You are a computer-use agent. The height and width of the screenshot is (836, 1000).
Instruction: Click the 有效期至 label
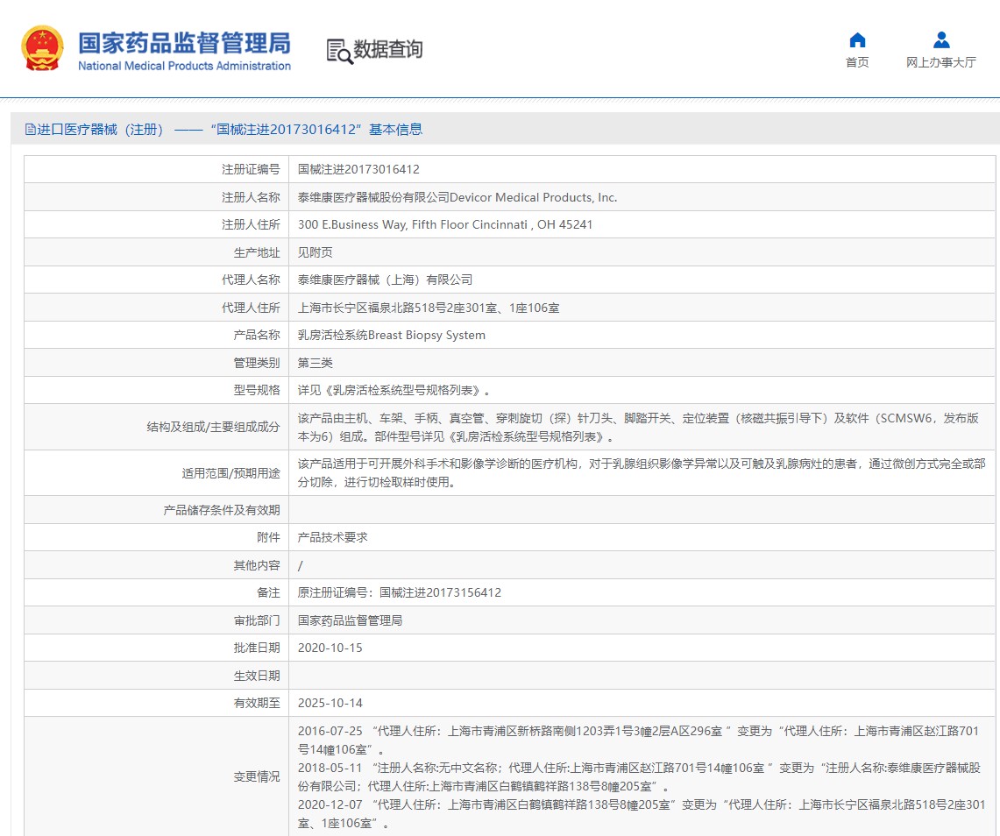pyautogui.click(x=257, y=704)
